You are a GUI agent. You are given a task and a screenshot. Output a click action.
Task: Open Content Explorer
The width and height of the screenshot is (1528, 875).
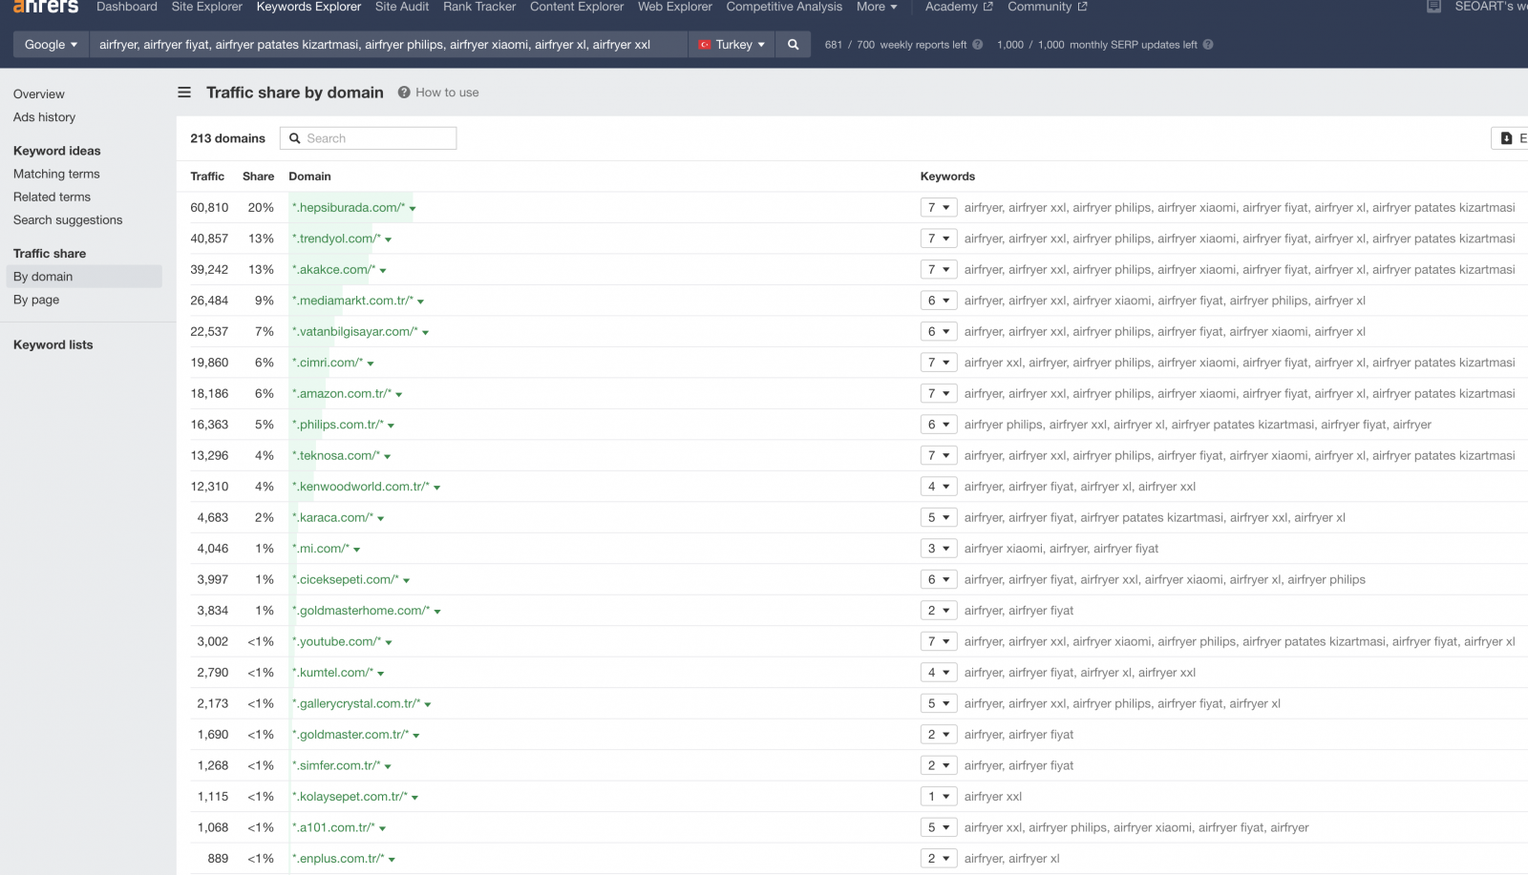[577, 7]
